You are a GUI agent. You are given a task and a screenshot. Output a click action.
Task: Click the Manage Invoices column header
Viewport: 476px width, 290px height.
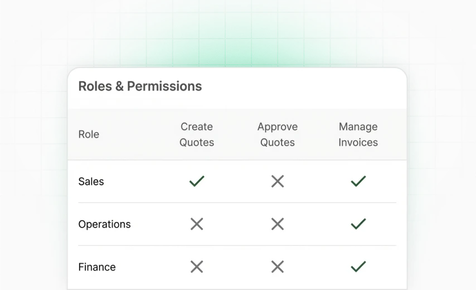358,134
